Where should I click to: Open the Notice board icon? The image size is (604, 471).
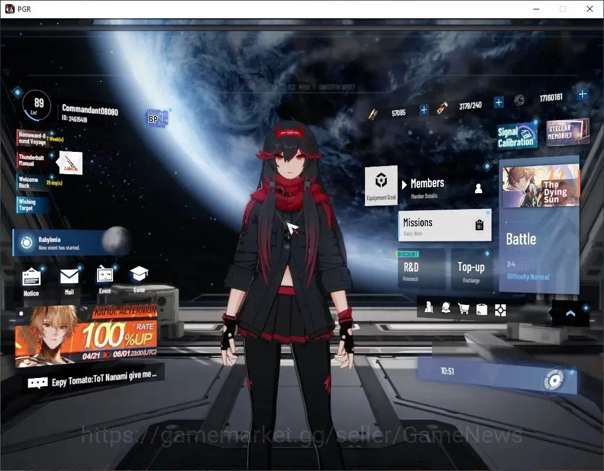tap(31, 277)
